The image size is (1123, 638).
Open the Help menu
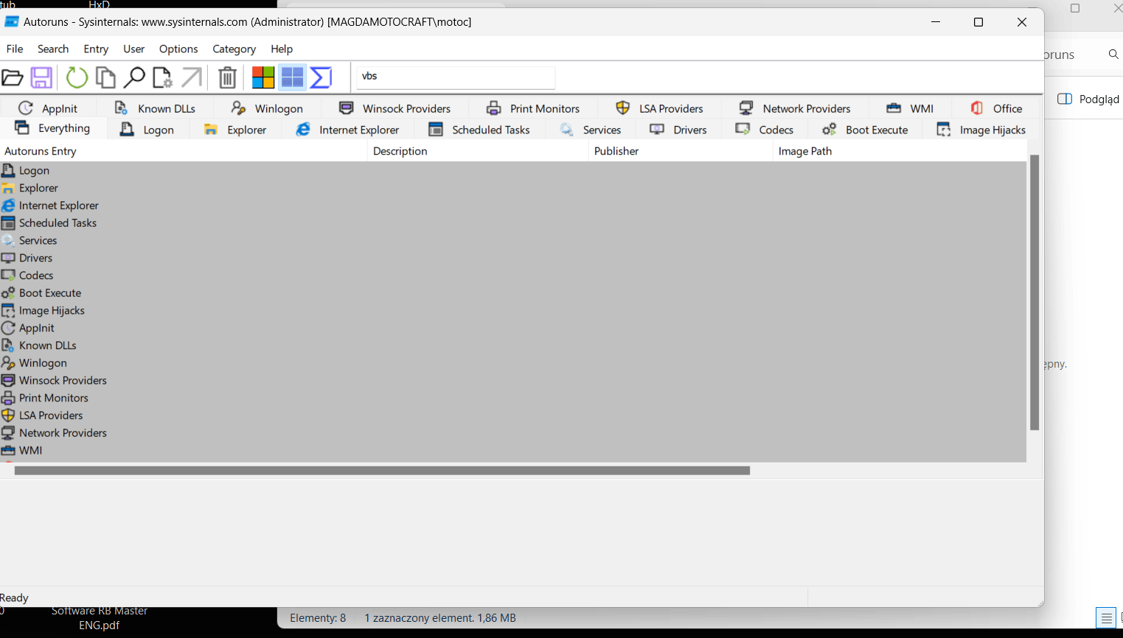coord(282,49)
